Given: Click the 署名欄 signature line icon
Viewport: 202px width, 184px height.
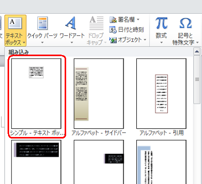Looking at the screenshot, I should (113, 20).
